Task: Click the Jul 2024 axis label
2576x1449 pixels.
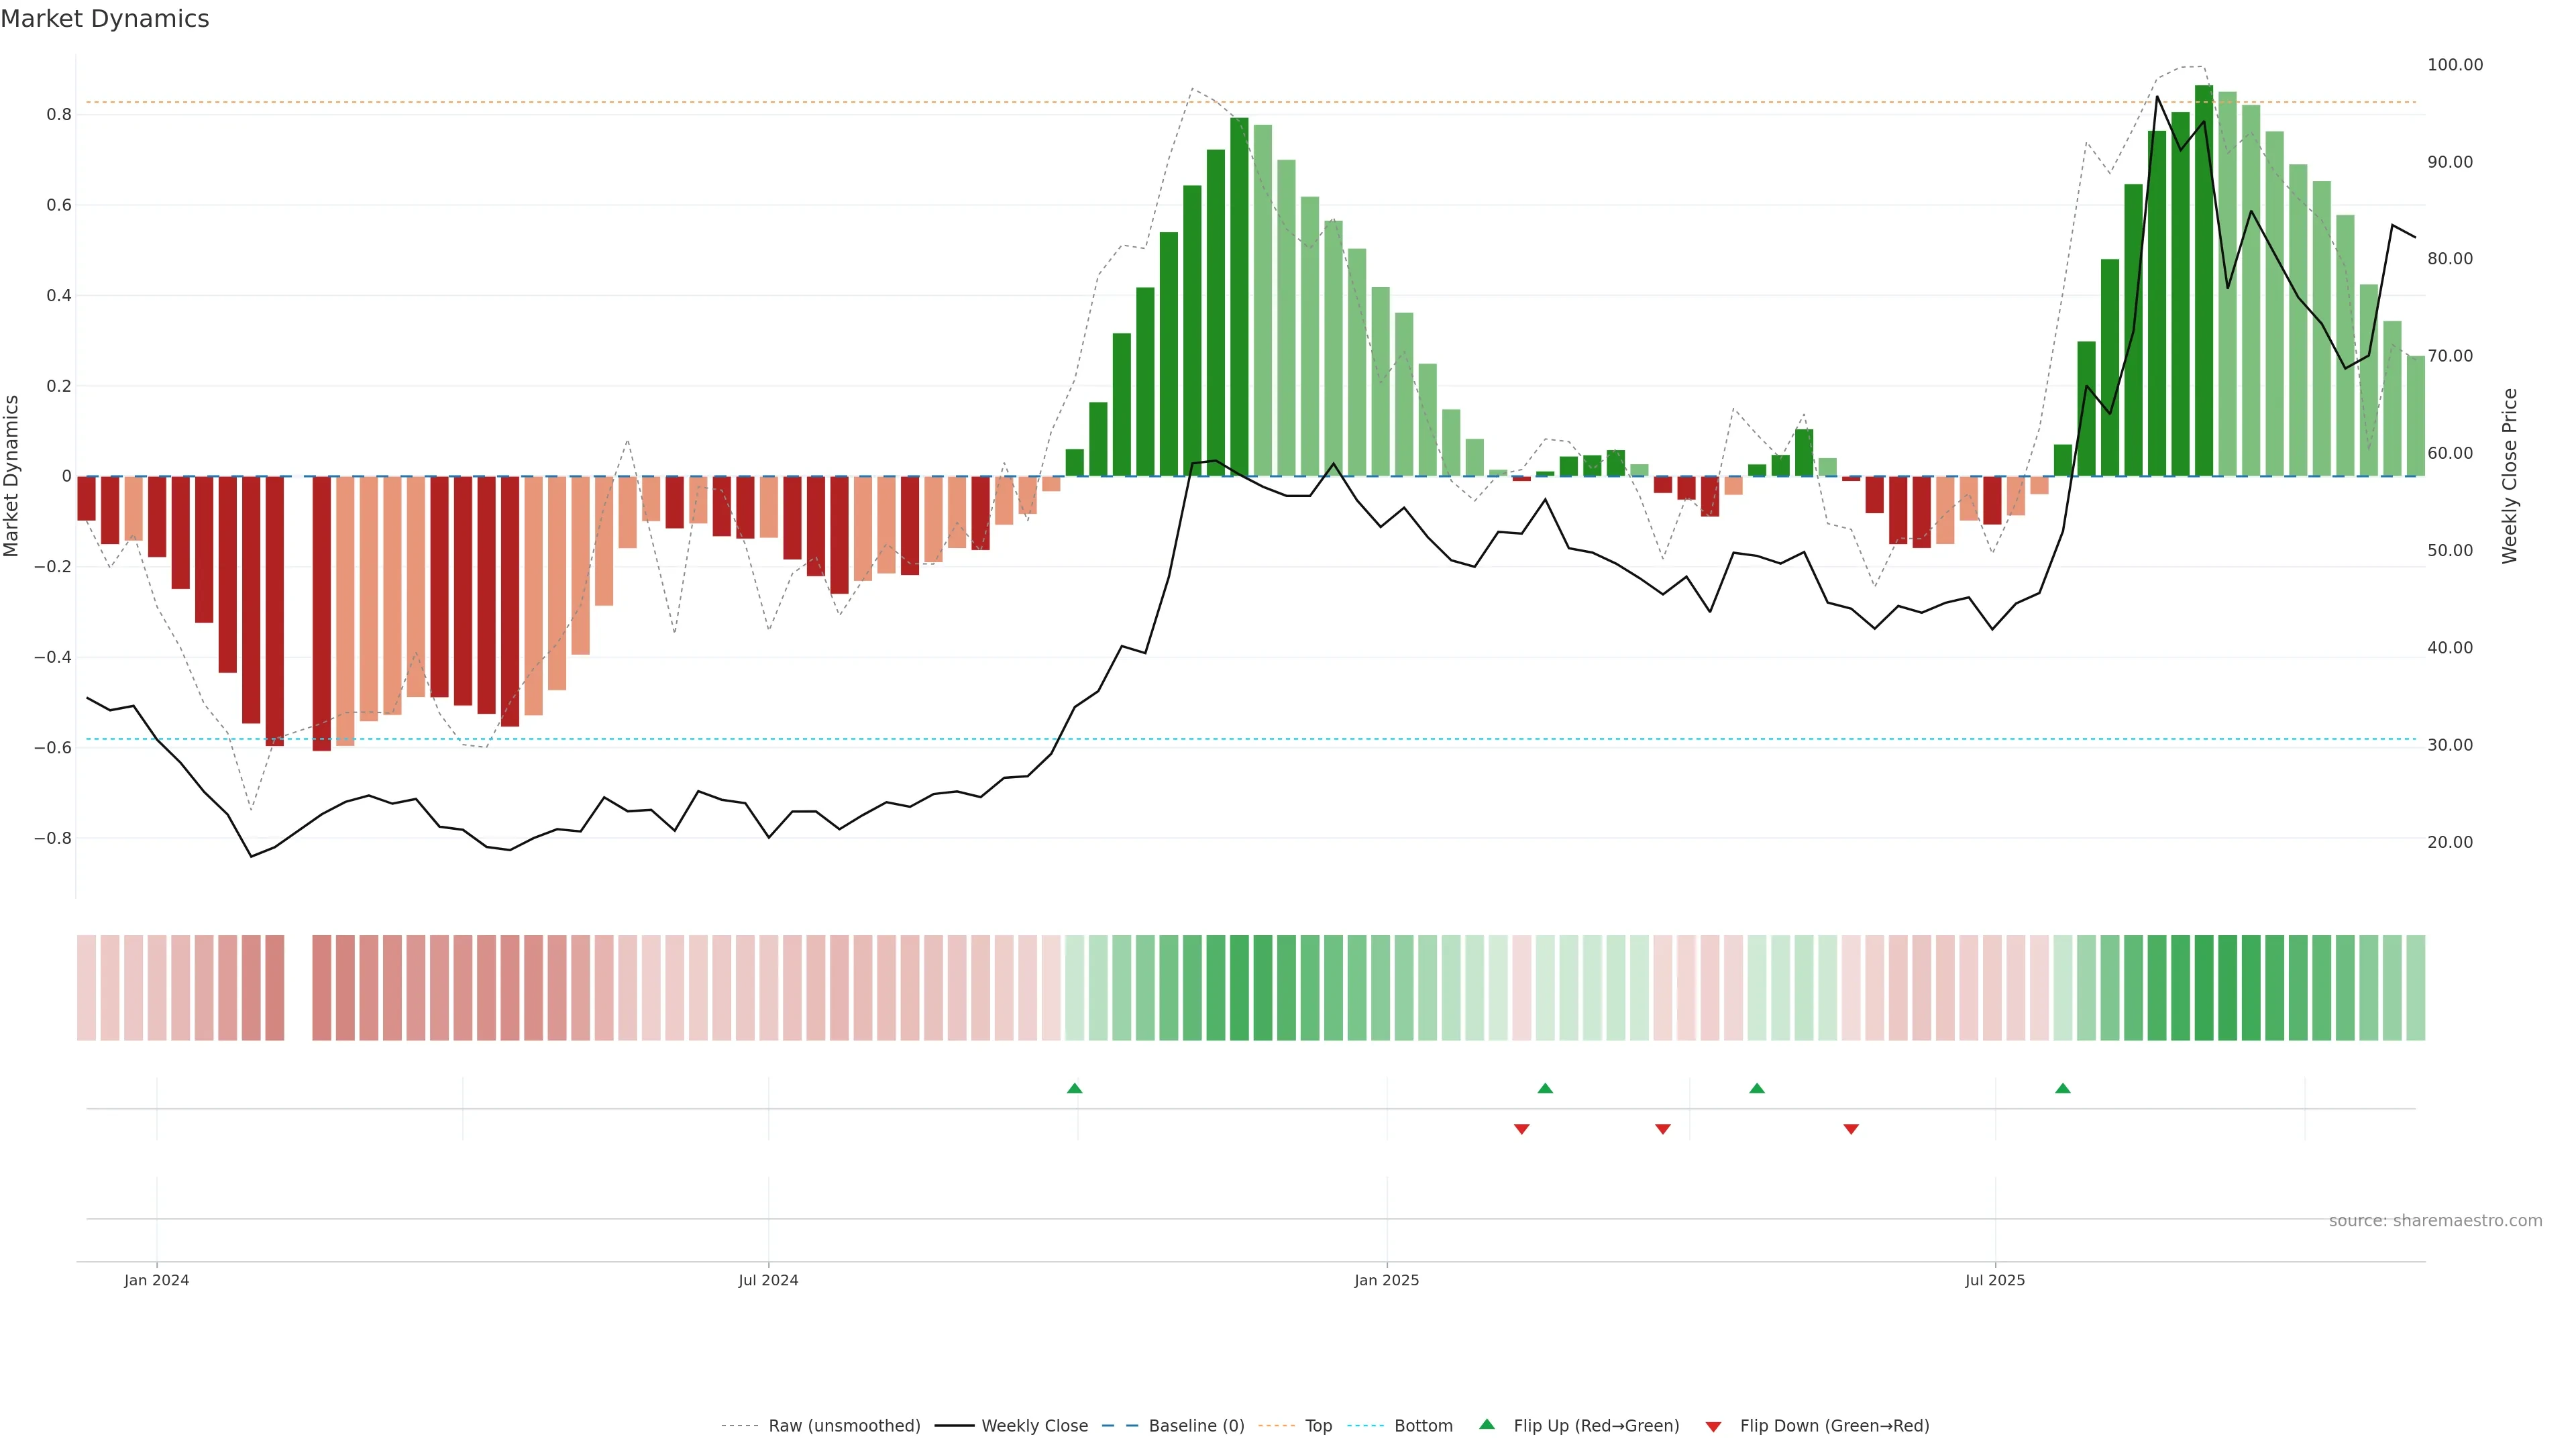Action: coord(768,1280)
